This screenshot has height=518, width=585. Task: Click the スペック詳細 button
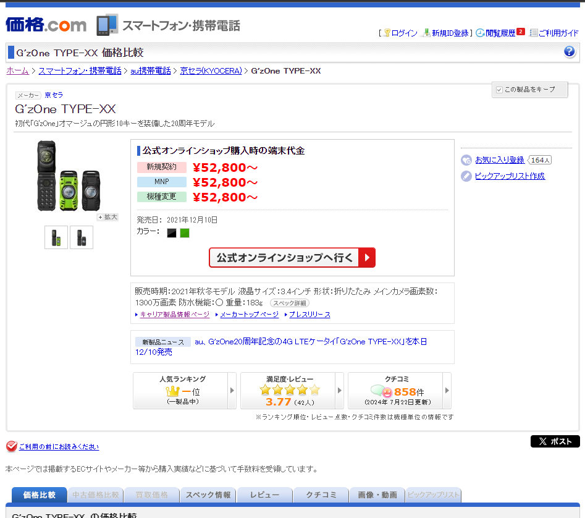(290, 303)
